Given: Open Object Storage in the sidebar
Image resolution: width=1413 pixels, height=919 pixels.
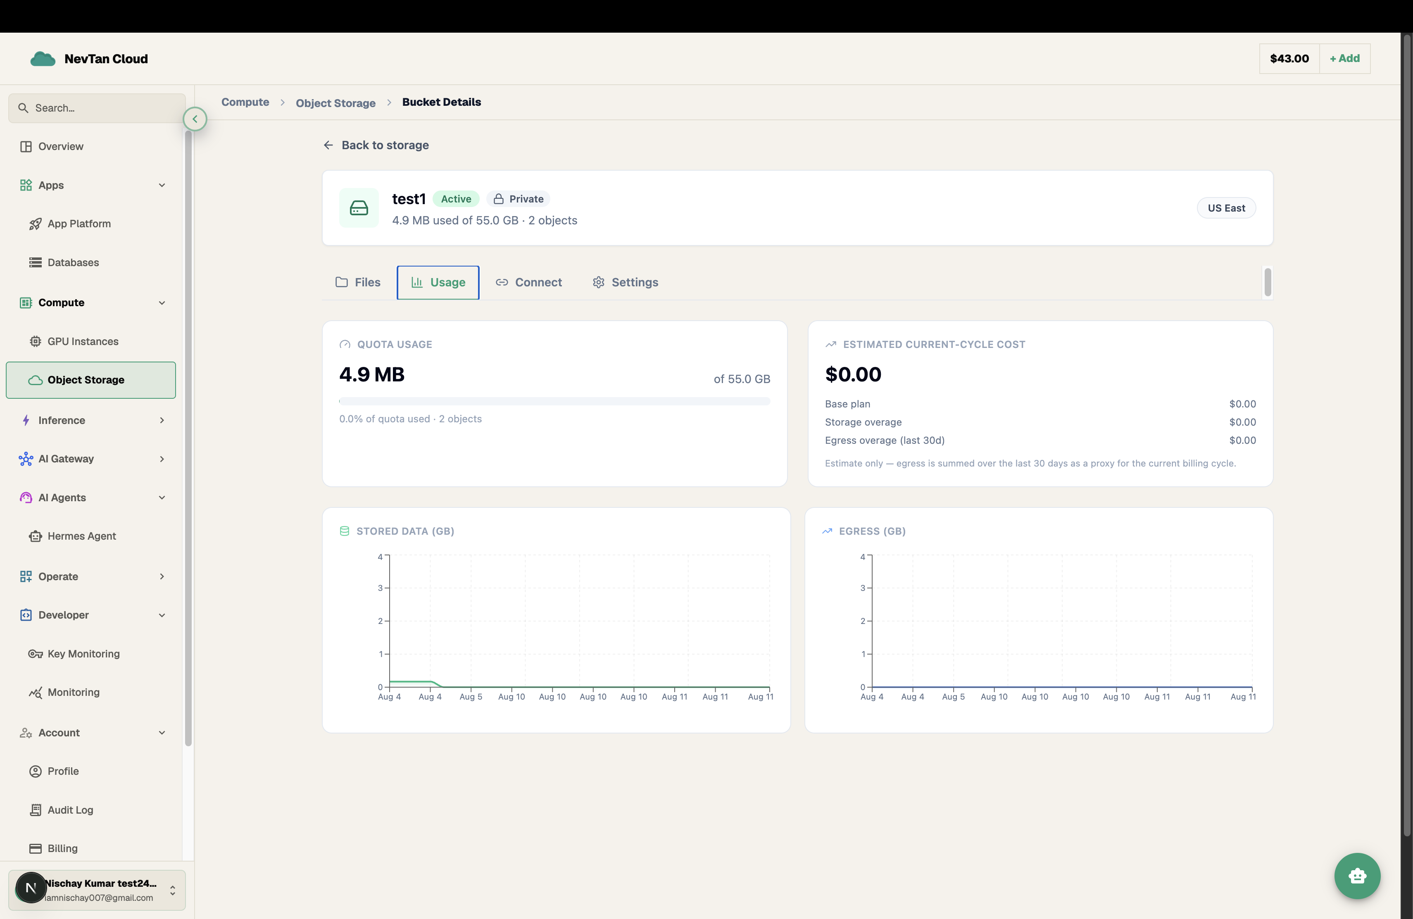Looking at the screenshot, I should [x=91, y=380].
